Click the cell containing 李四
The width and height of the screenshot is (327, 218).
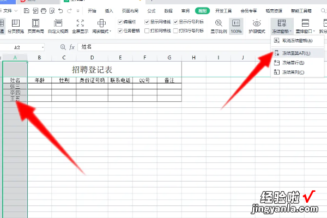(15, 93)
